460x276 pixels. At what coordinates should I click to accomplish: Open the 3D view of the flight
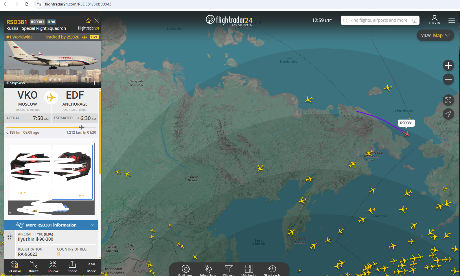14,266
